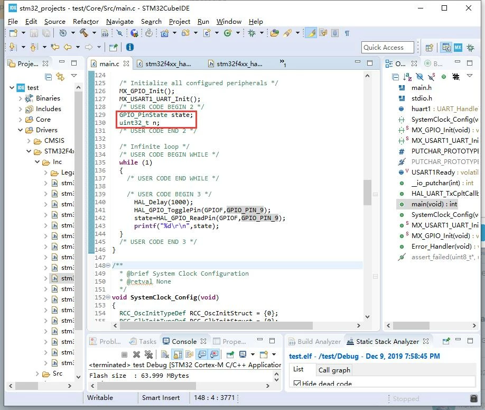The image size is (485, 410).
Task: Click the New file wizard icon
Action: (x=13, y=33)
